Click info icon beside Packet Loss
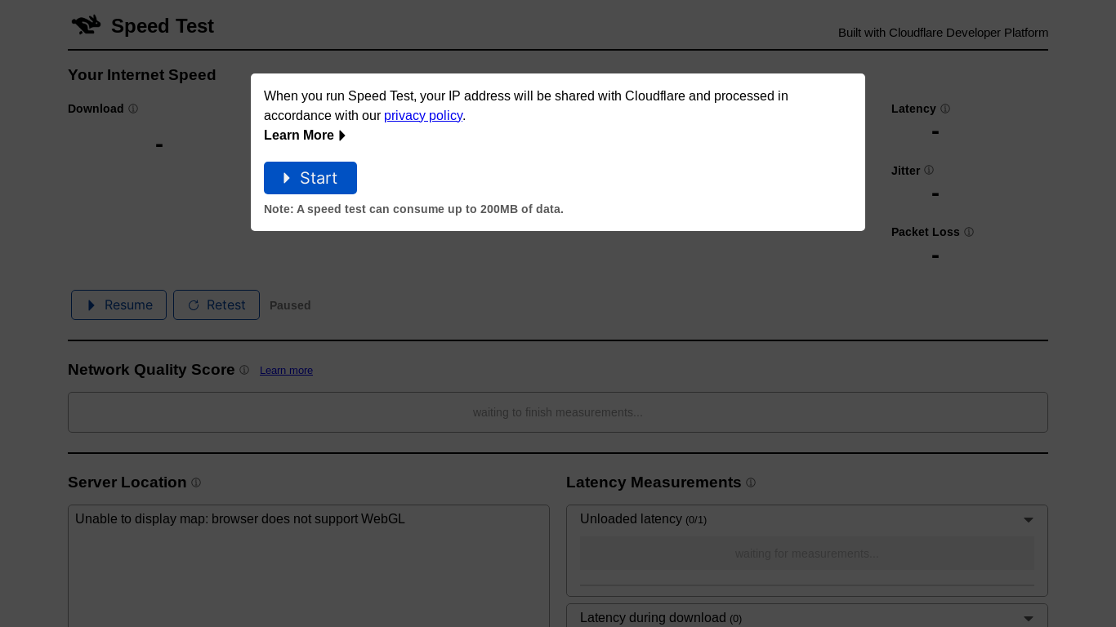The image size is (1116, 627). [969, 232]
